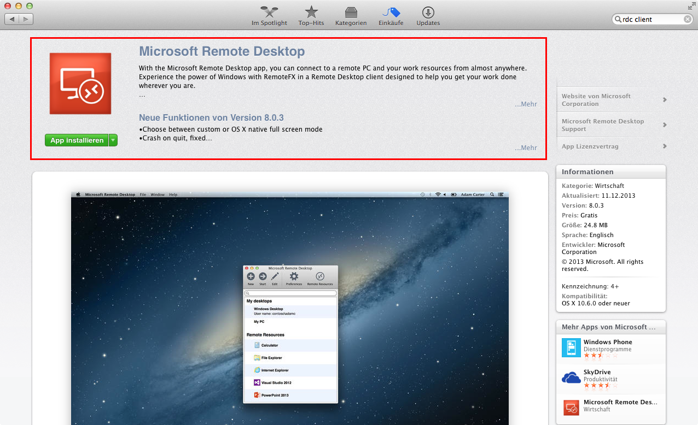Viewport: 698px width, 425px height.
Task: Click the Windows Phone star rating
Action: pyautogui.click(x=601, y=356)
